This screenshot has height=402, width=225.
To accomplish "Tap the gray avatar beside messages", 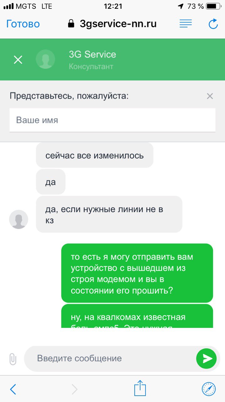I will pos(19,219).
